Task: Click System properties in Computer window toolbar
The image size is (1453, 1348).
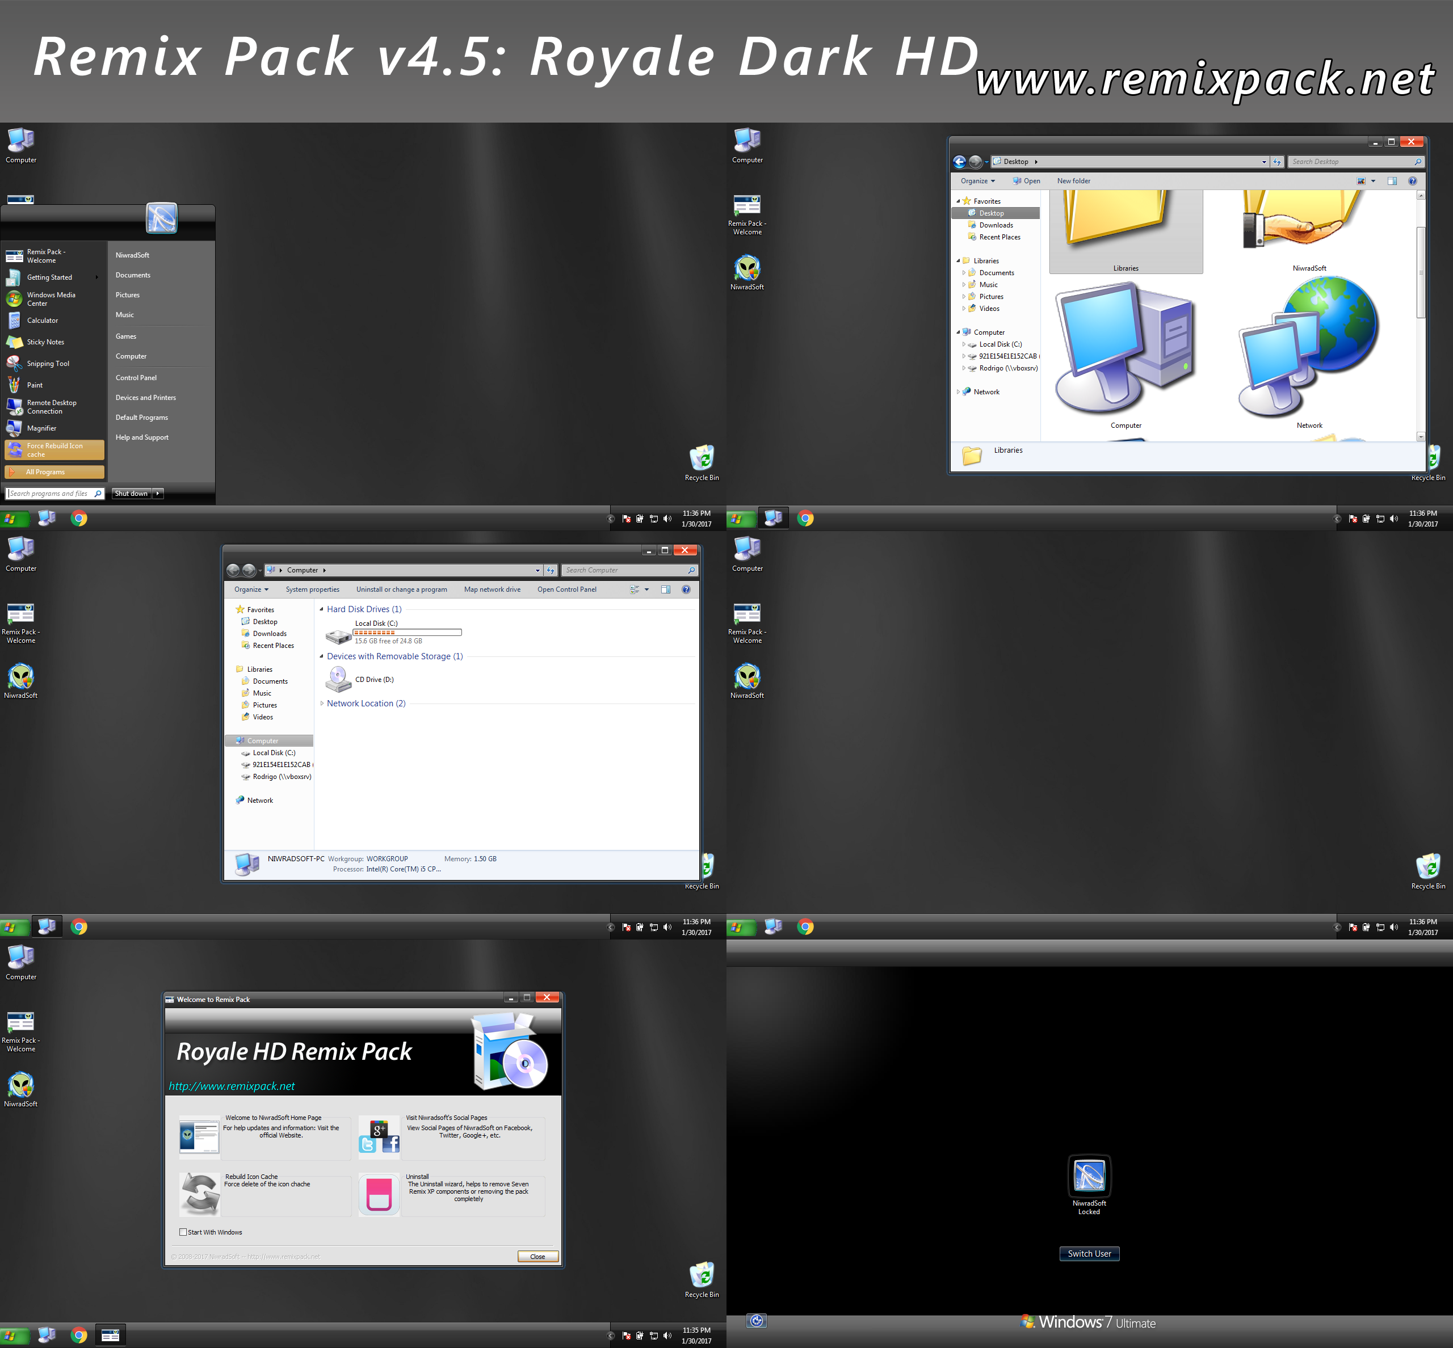Action: pyautogui.click(x=312, y=589)
